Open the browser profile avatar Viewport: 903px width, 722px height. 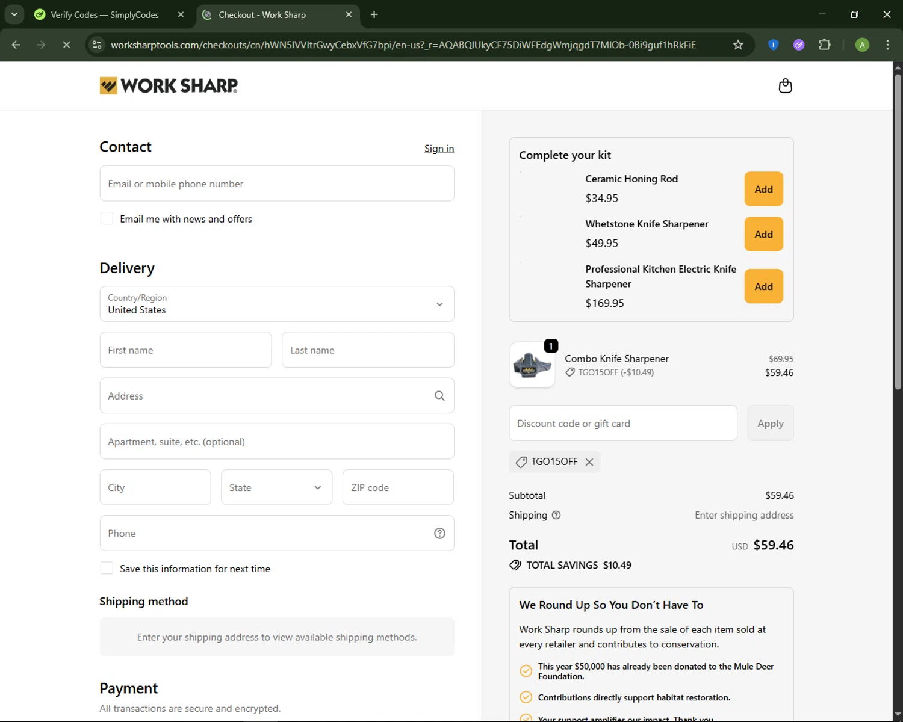[x=862, y=45]
